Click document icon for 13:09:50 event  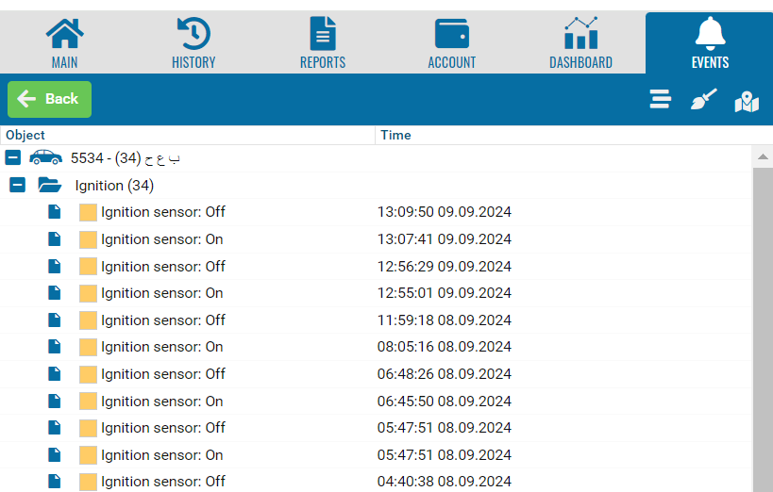(x=55, y=212)
